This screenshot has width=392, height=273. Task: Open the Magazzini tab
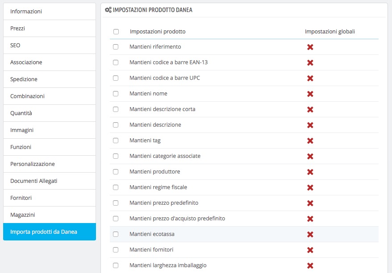tap(50, 215)
